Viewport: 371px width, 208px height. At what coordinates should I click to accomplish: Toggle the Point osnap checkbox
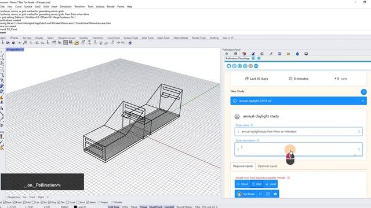[x=14, y=202]
